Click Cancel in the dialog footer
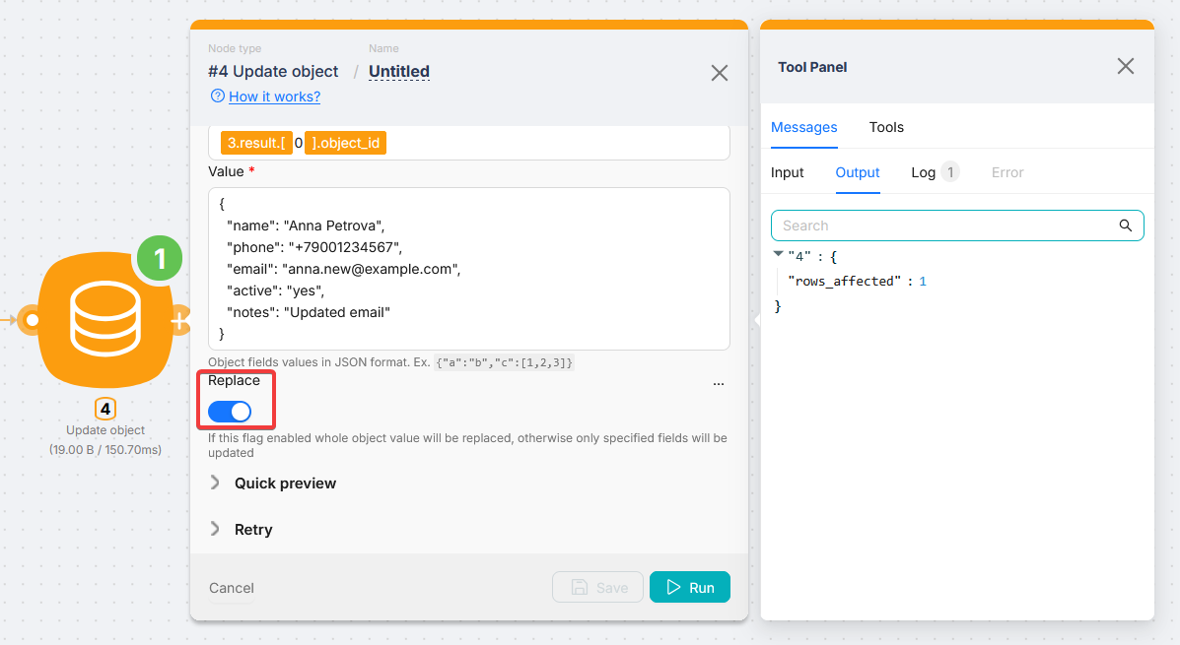 [x=232, y=588]
